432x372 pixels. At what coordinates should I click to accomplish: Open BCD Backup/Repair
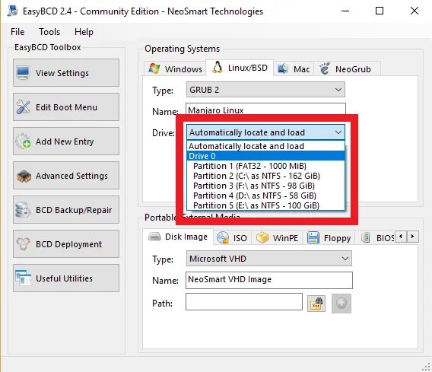pyautogui.click(x=66, y=210)
